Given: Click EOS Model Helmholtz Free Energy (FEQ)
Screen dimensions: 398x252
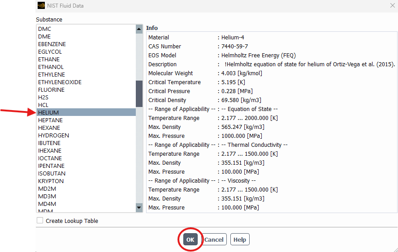Looking at the screenshot, I should [259, 55].
